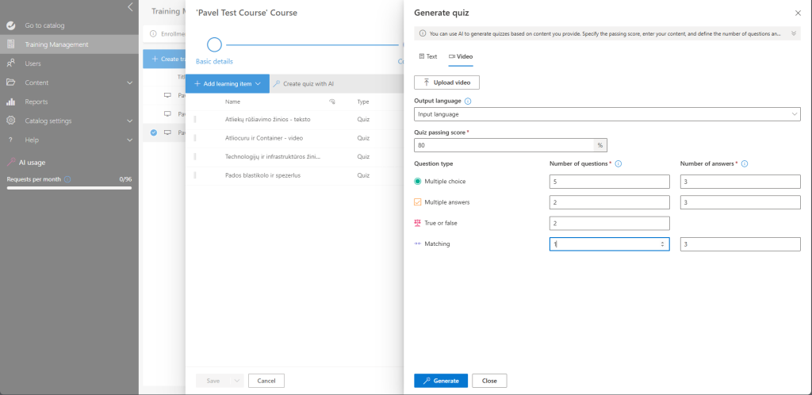Click the Name column header
This screenshot has height=395, width=812.
(233, 102)
